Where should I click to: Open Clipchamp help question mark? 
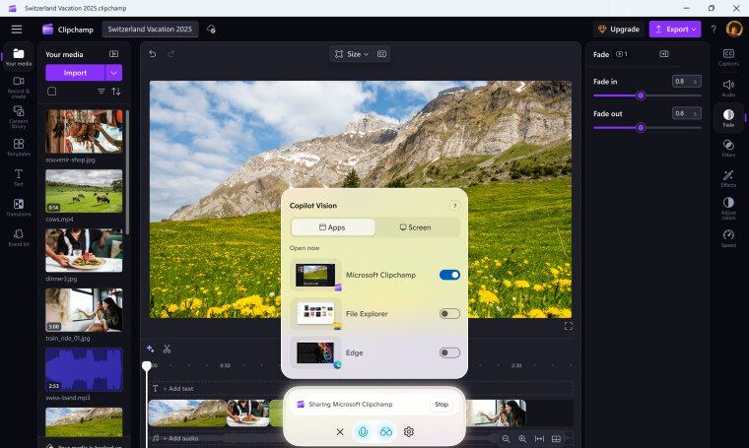click(714, 30)
